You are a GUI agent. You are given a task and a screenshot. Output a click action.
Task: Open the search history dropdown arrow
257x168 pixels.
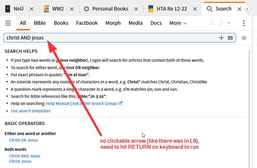point(229,23)
